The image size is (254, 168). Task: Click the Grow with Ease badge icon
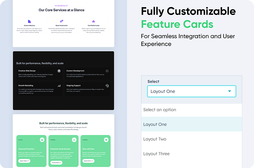[x=106, y=140]
